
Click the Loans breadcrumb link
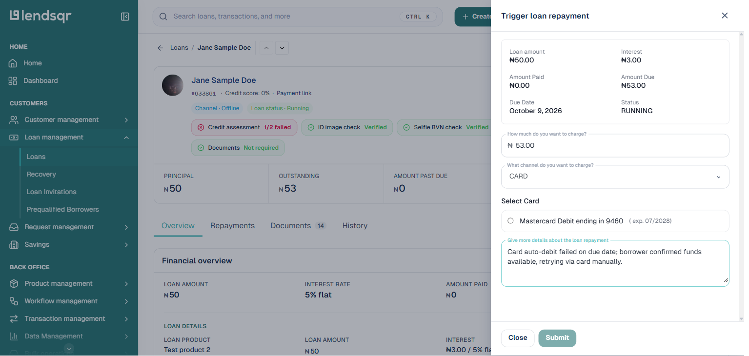(179, 48)
